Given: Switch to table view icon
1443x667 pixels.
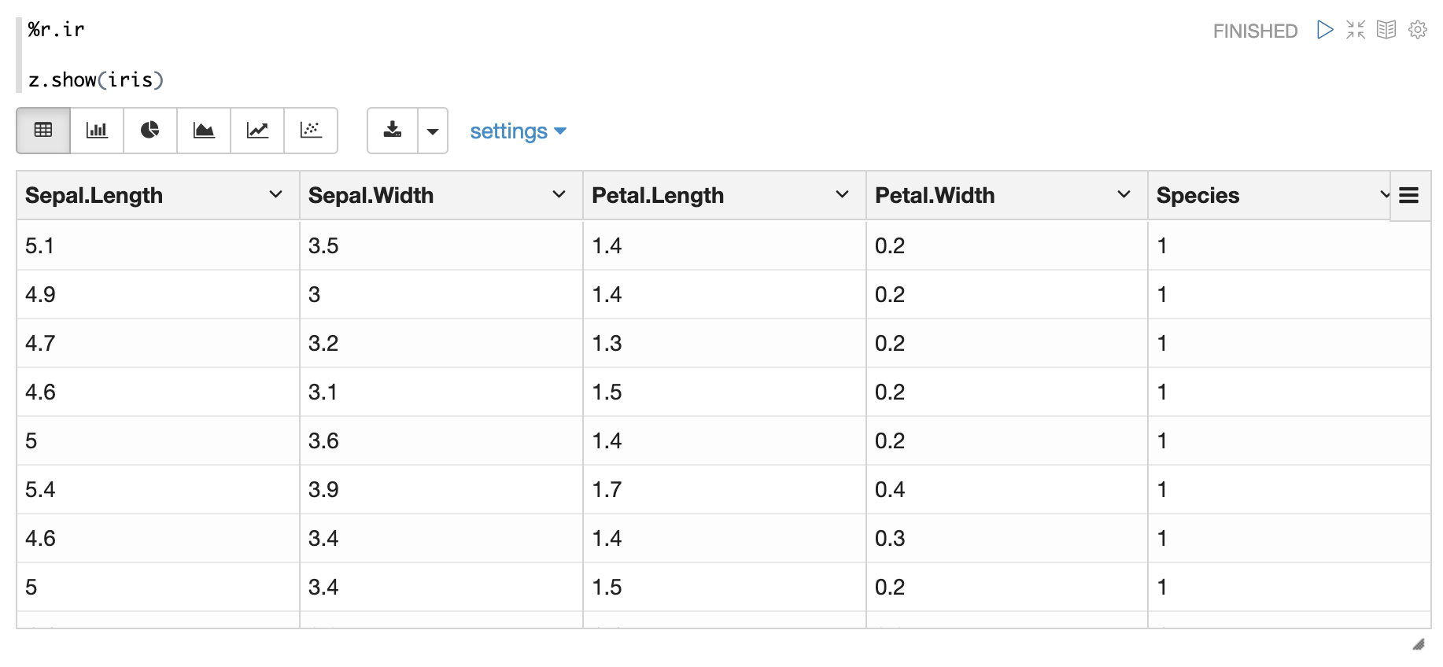Looking at the screenshot, I should coord(43,131).
